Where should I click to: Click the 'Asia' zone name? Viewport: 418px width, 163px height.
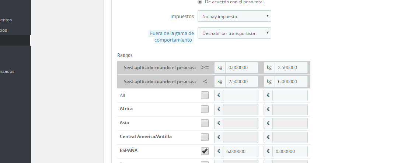click(x=124, y=122)
